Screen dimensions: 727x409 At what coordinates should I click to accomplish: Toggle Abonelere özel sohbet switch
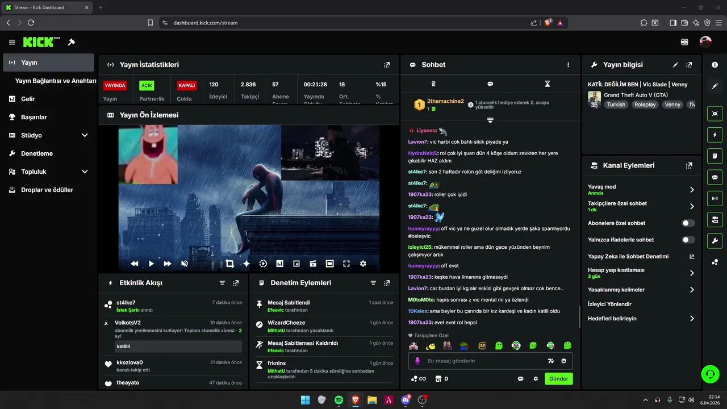click(x=688, y=223)
